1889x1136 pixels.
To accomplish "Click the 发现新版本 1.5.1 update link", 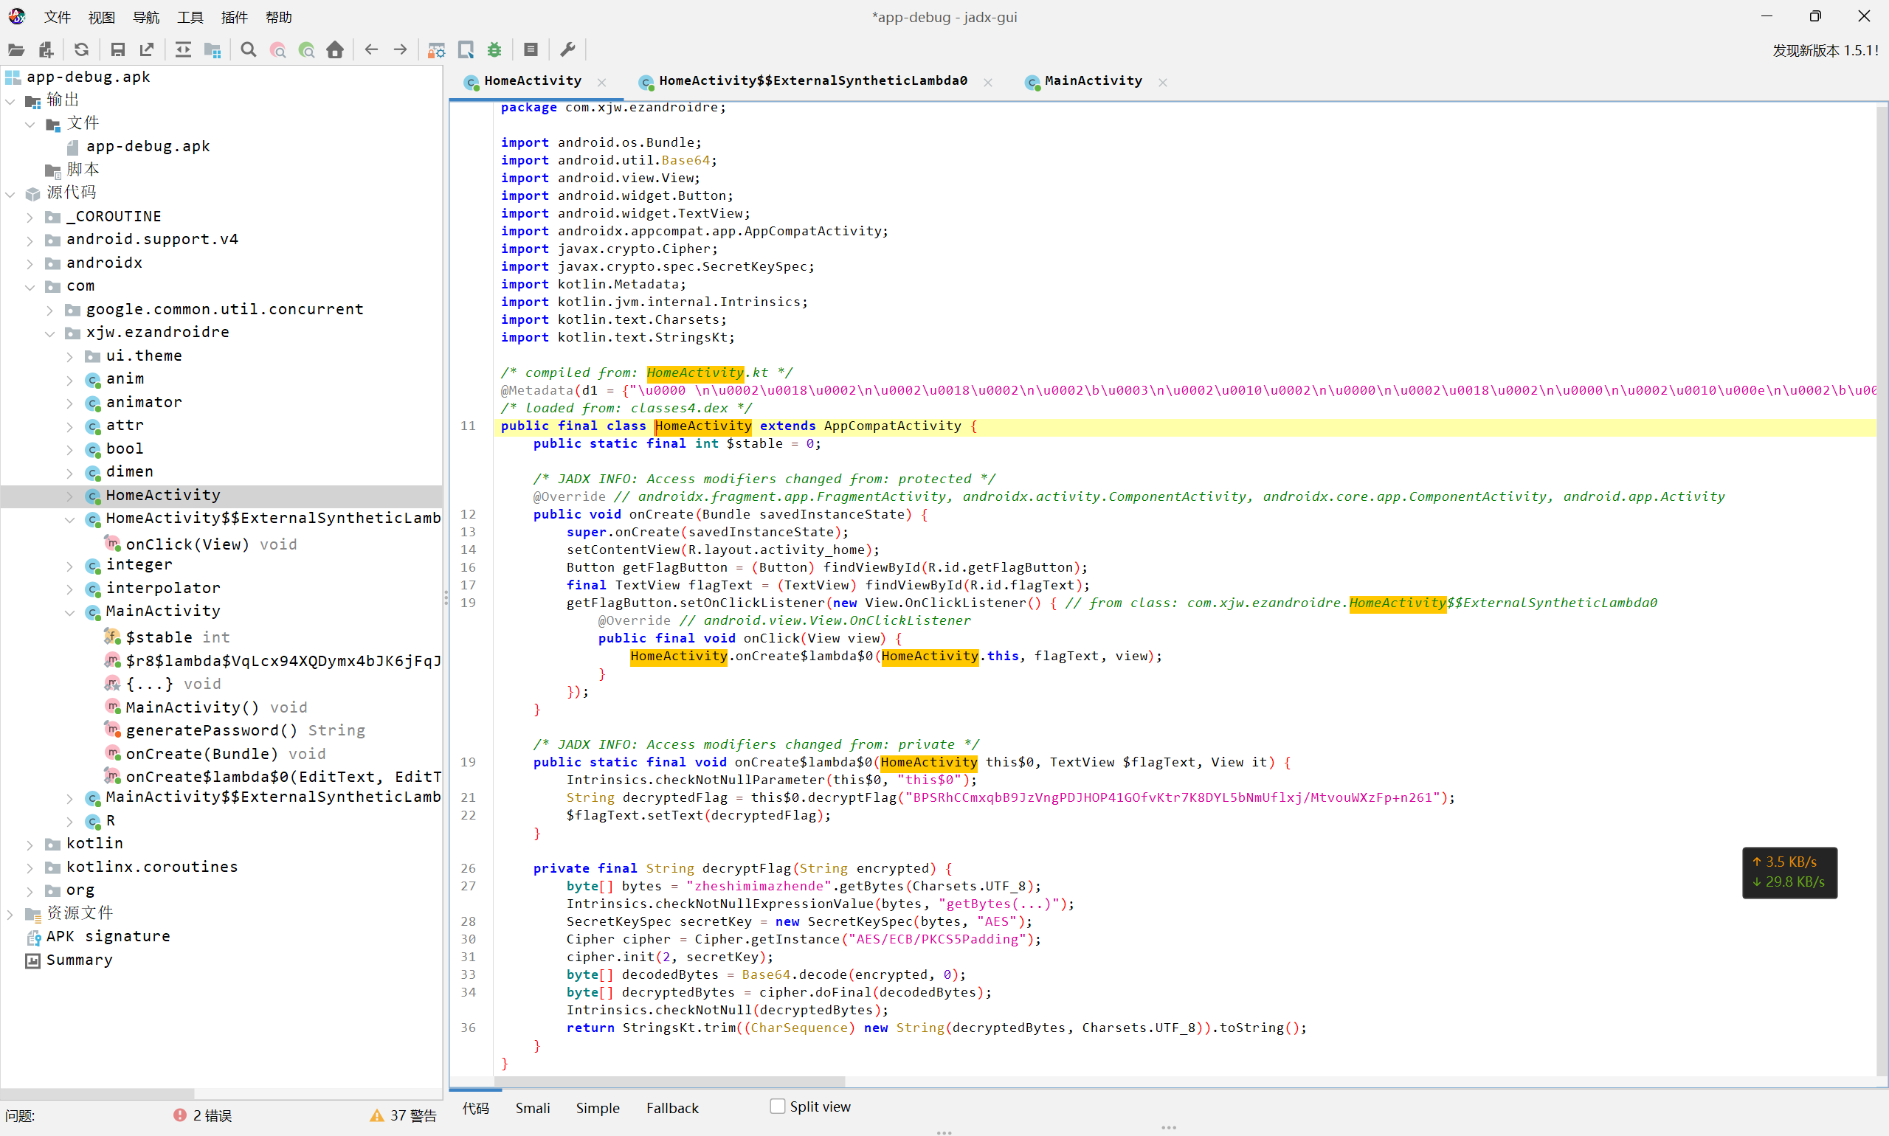I will click(x=1825, y=50).
